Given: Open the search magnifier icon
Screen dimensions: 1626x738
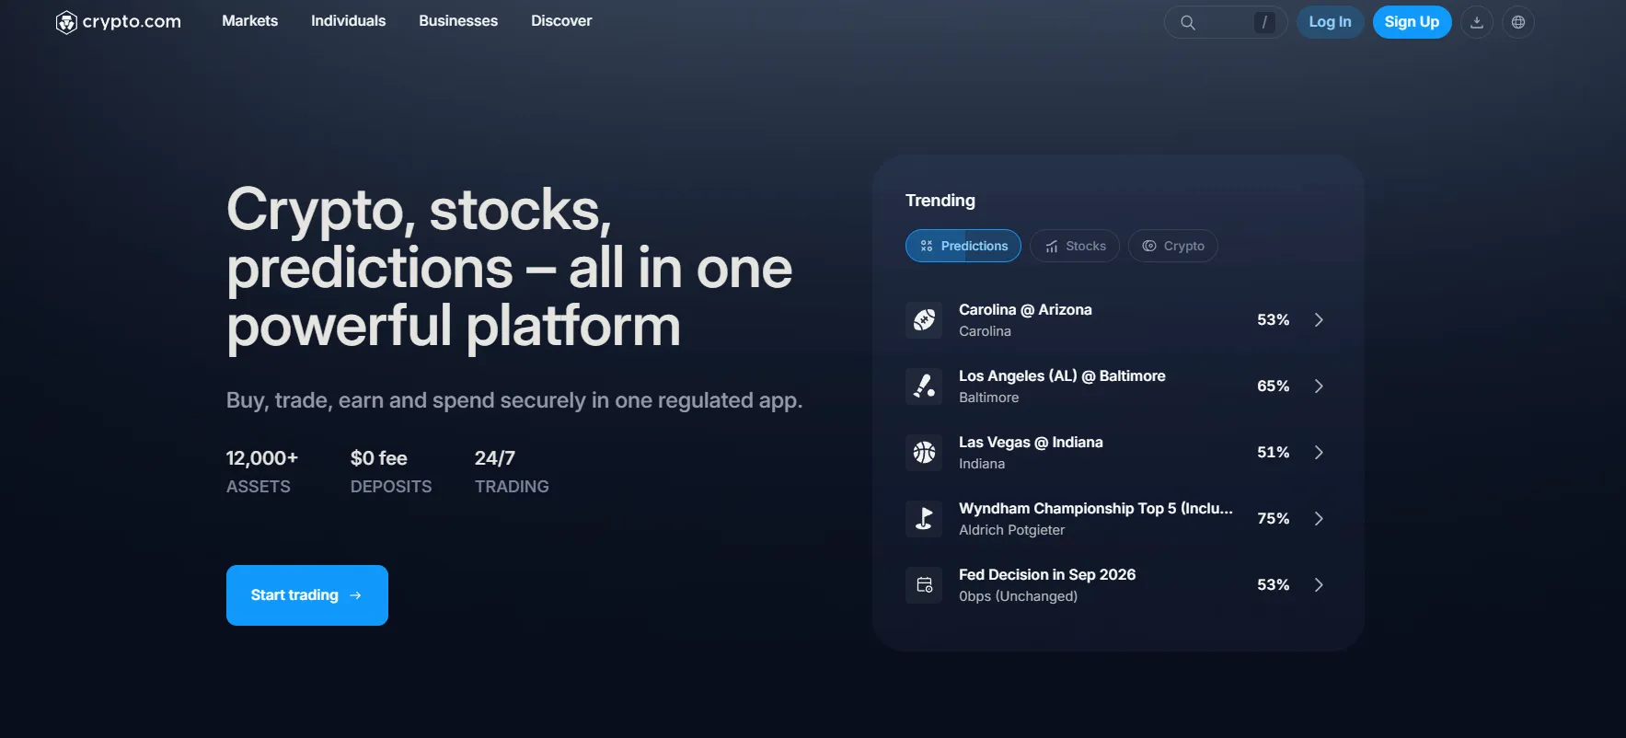Looking at the screenshot, I should [x=1188, y=22].
